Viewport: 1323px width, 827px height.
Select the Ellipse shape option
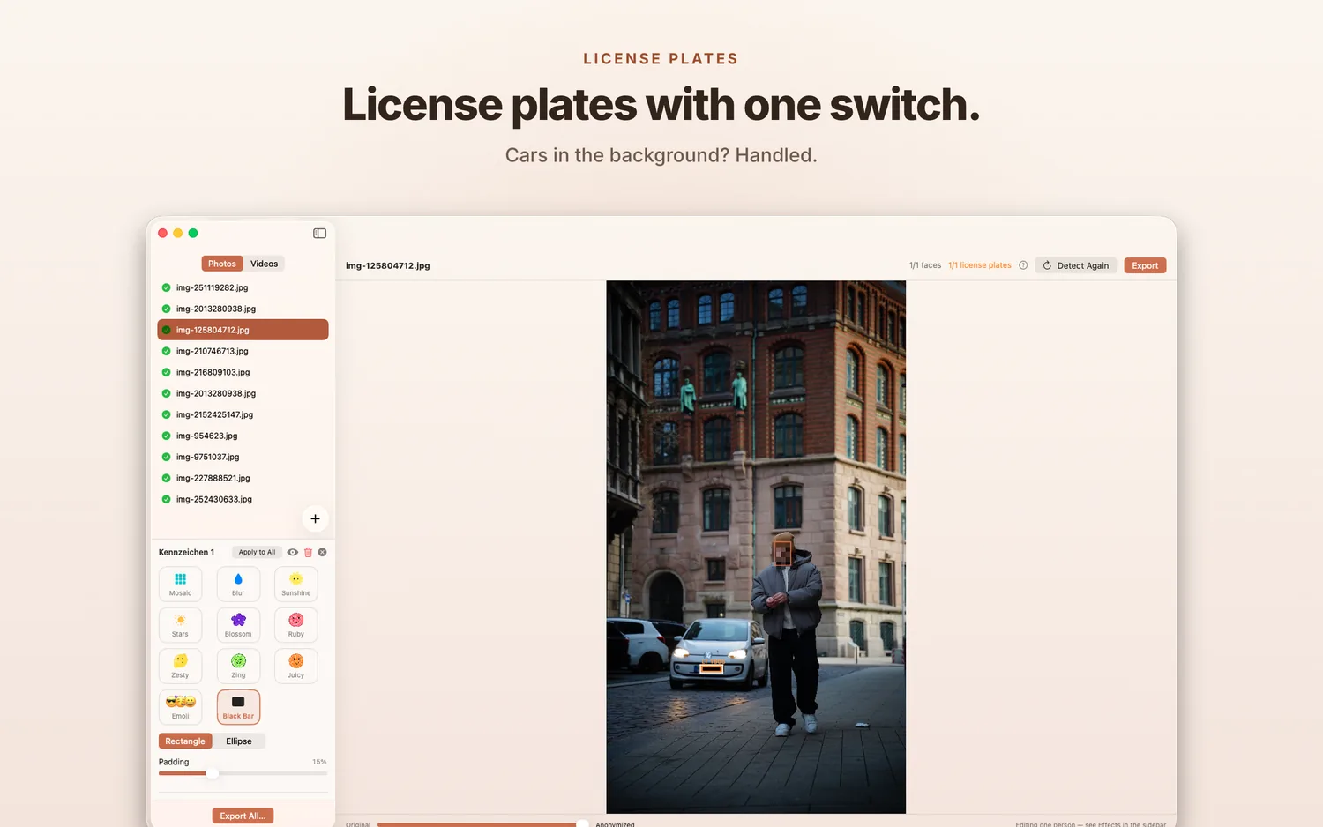pos(239,741)
